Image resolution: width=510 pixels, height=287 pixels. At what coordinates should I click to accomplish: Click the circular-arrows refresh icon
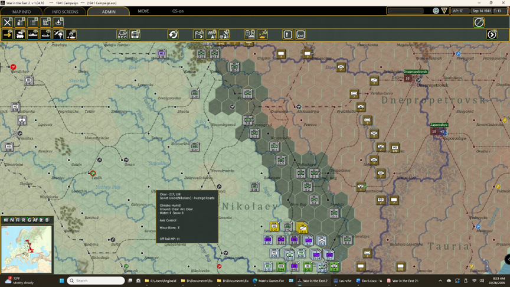[173, 34]
